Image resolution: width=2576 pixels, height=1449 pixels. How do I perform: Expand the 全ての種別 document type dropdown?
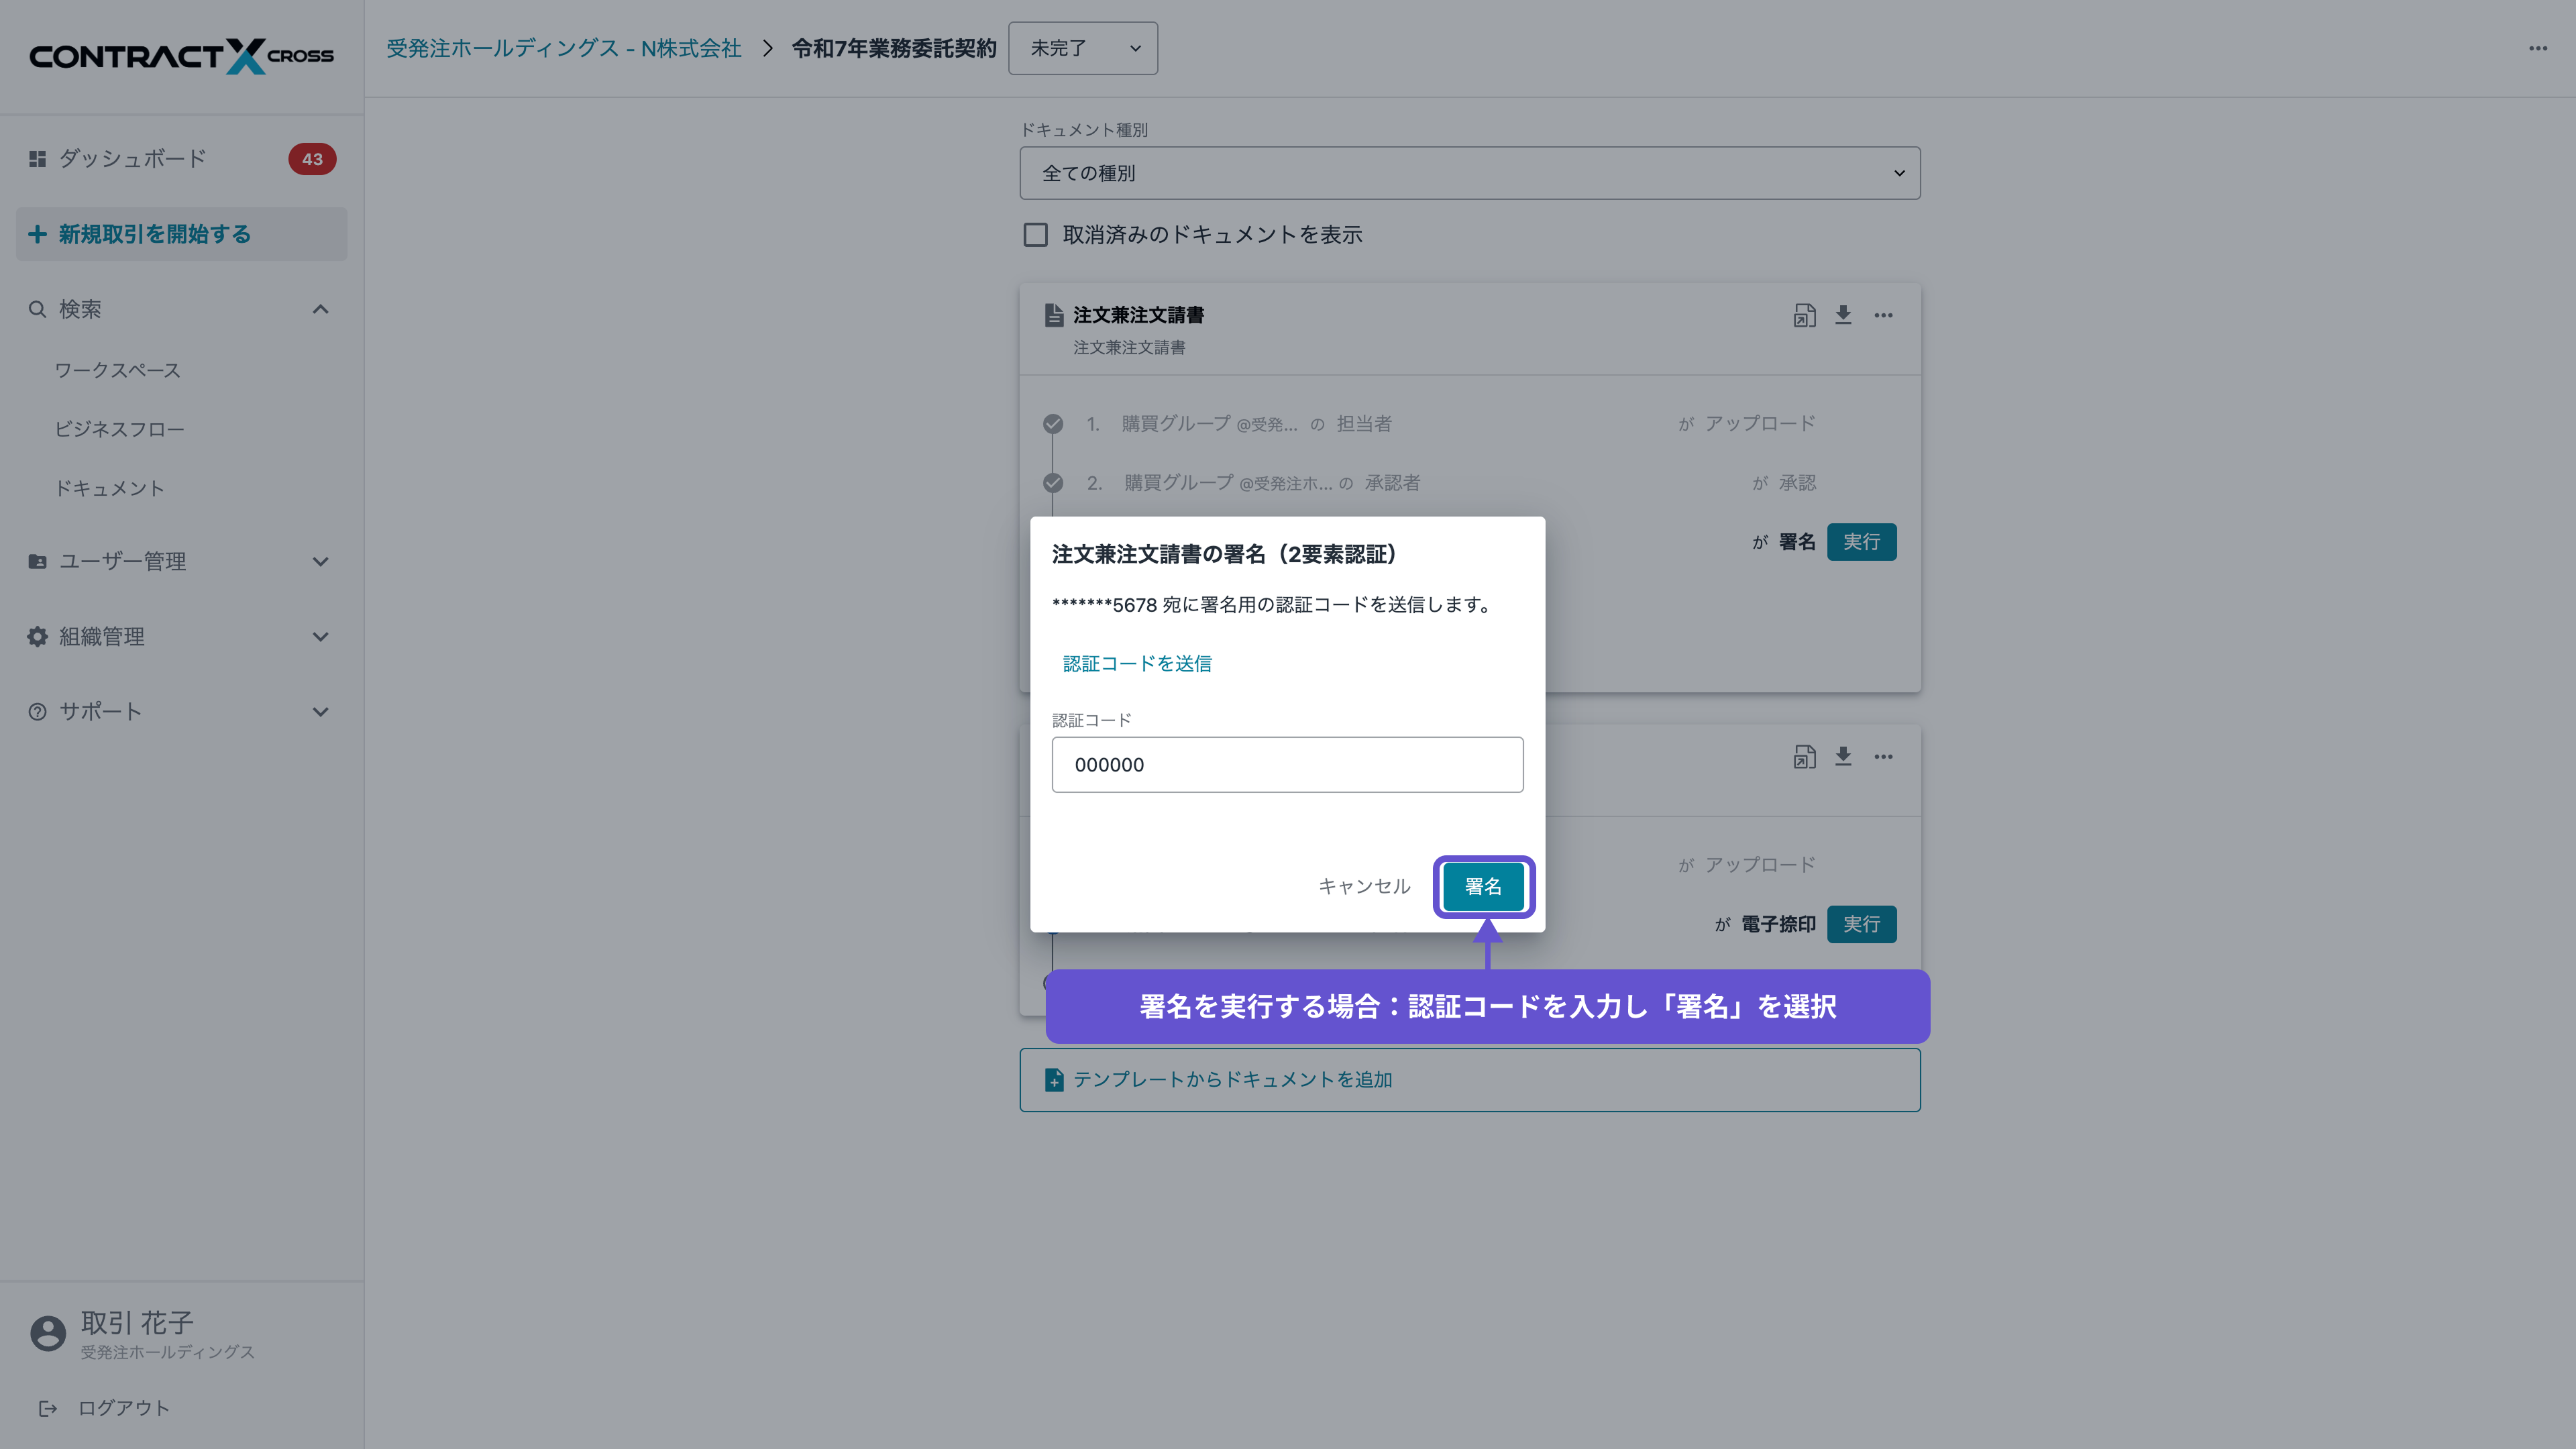pos(1469,173)
